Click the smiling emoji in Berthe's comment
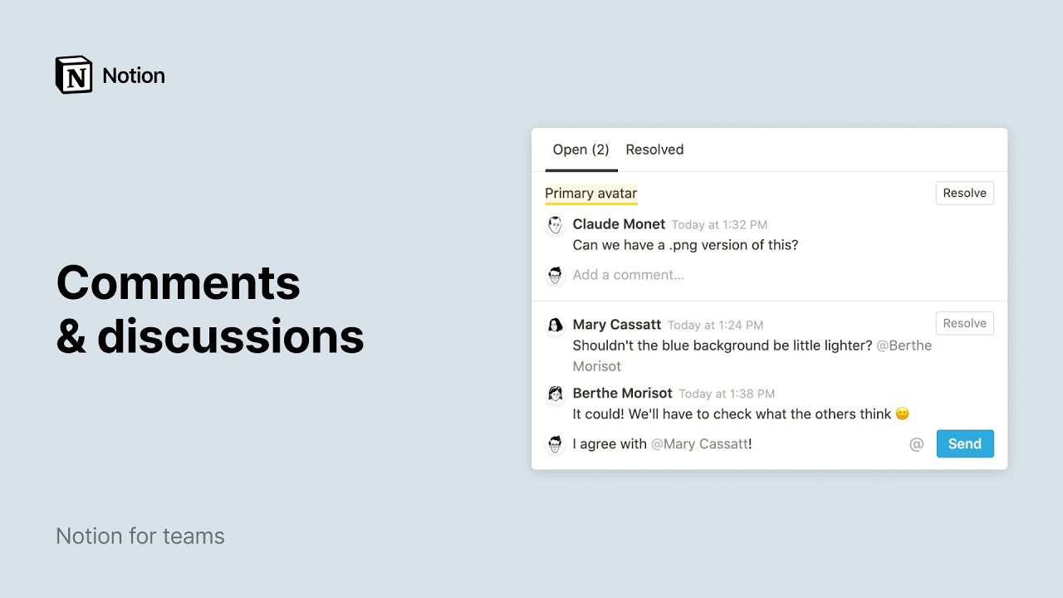1063x598 pixels. (x=903, y=414)
